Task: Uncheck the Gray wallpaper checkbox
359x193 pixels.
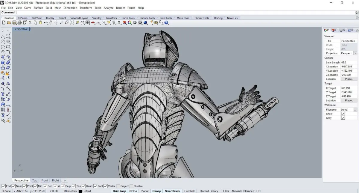Action: coord(343,118)
